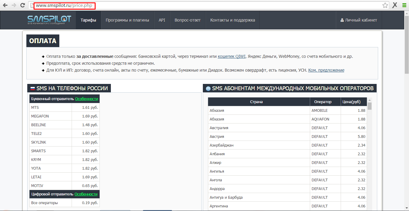Screen dimensions: 409x211
Task: Select the SKYLINK operator row
Action: (x=64, y=142)
